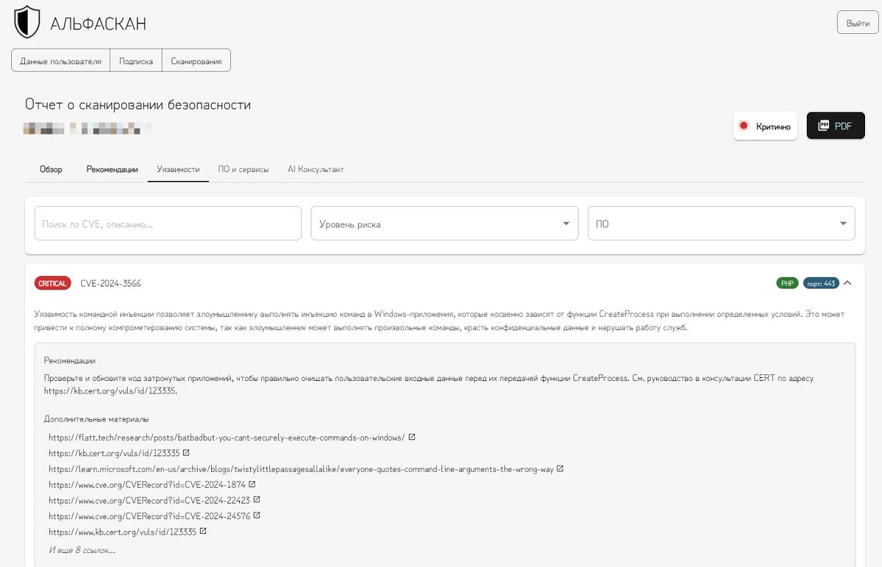
Task: Click the PHP software tag badge
Action: pyautogui.click(x=787, y=283)
